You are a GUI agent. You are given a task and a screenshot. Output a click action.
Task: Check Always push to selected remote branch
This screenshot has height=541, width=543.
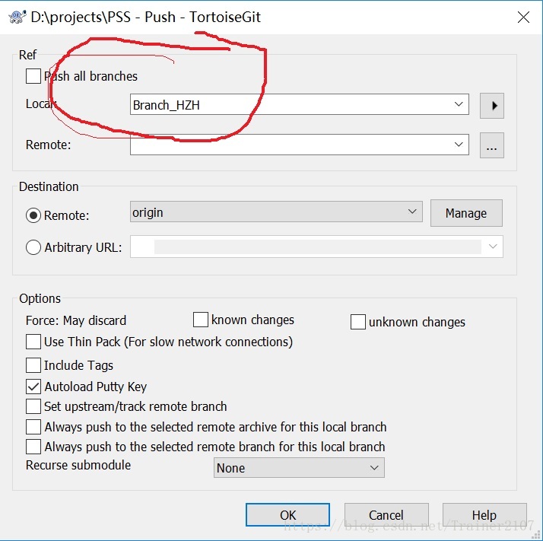(33, 447)
